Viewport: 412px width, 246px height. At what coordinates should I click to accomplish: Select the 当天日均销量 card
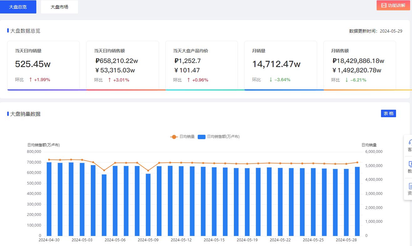(44, 65)
